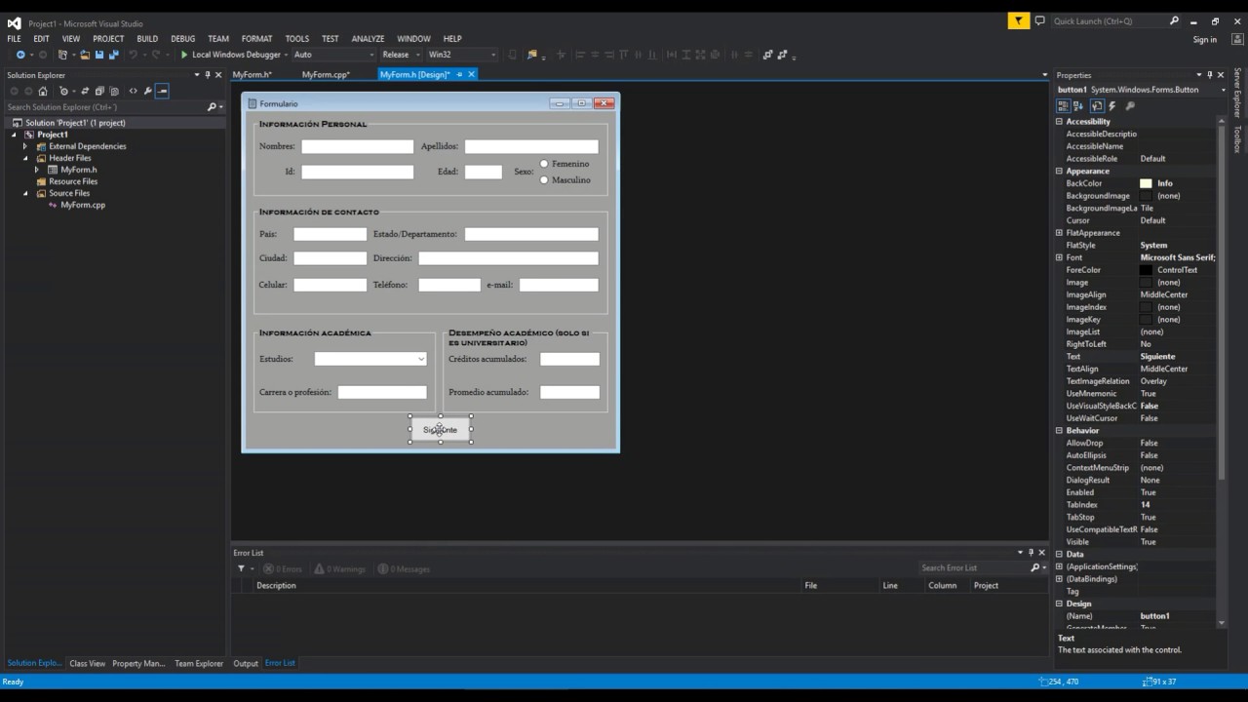Click Find in Files toolbar icon

tap(532, 55)
